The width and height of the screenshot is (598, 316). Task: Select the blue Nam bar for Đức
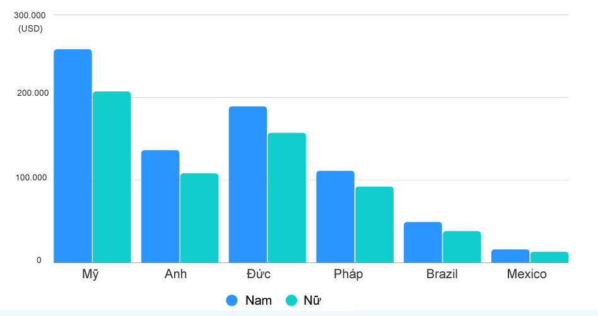point(248,184)
